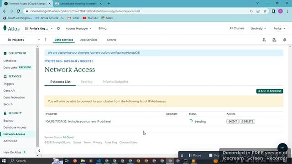Click PYRITE'S ORG breadcrumb link
Image resolution: width=292 pixels, height=164 pixels.
61,61
